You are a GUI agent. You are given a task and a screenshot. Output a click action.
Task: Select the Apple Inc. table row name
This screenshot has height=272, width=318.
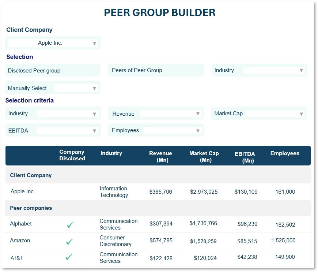coord(23,191)
